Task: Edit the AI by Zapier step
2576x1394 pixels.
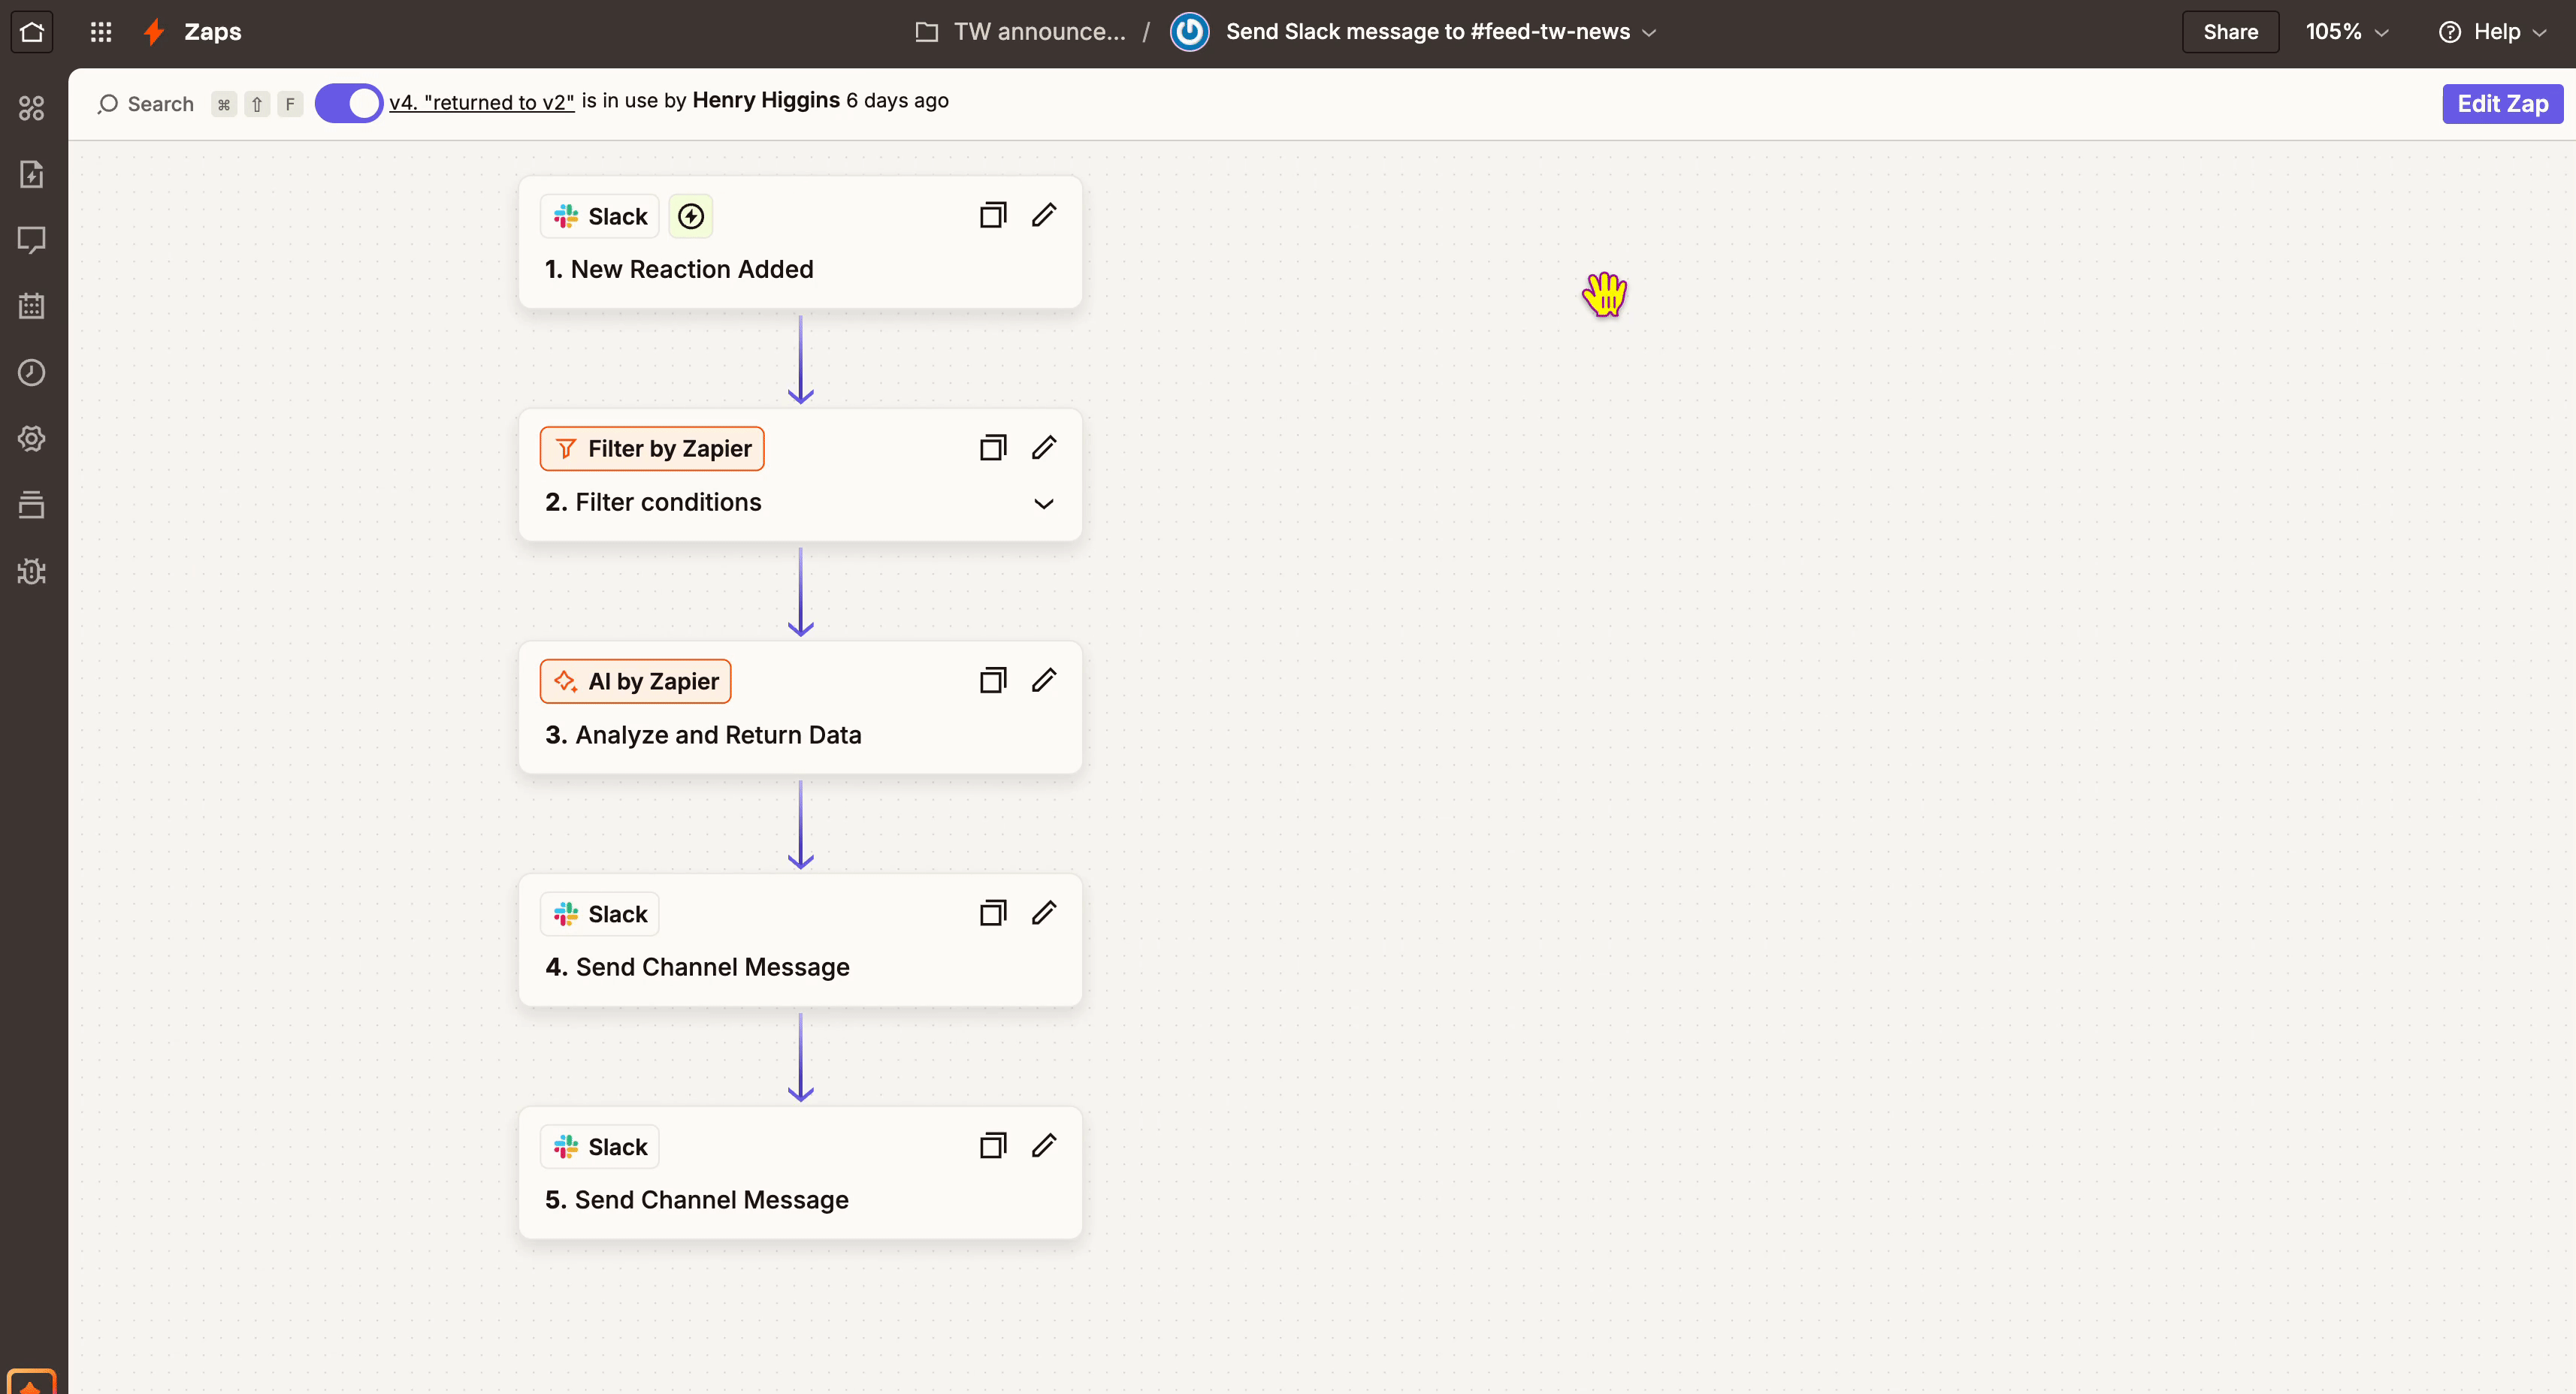Action: point(1044,680)
